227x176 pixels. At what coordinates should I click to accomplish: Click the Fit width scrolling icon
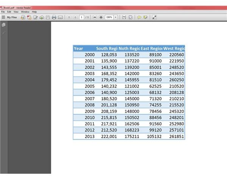click(124, 17)
